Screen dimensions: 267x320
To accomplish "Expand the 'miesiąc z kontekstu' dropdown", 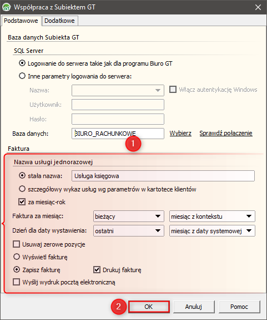I will pos(212,216).
